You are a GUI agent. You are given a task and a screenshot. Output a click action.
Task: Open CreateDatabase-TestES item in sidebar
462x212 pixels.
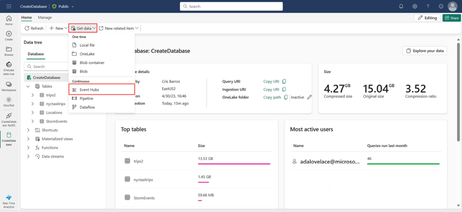(x=9, y=119)
